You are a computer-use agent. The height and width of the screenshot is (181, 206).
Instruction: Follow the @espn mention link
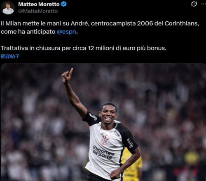[x=66, y=32]
